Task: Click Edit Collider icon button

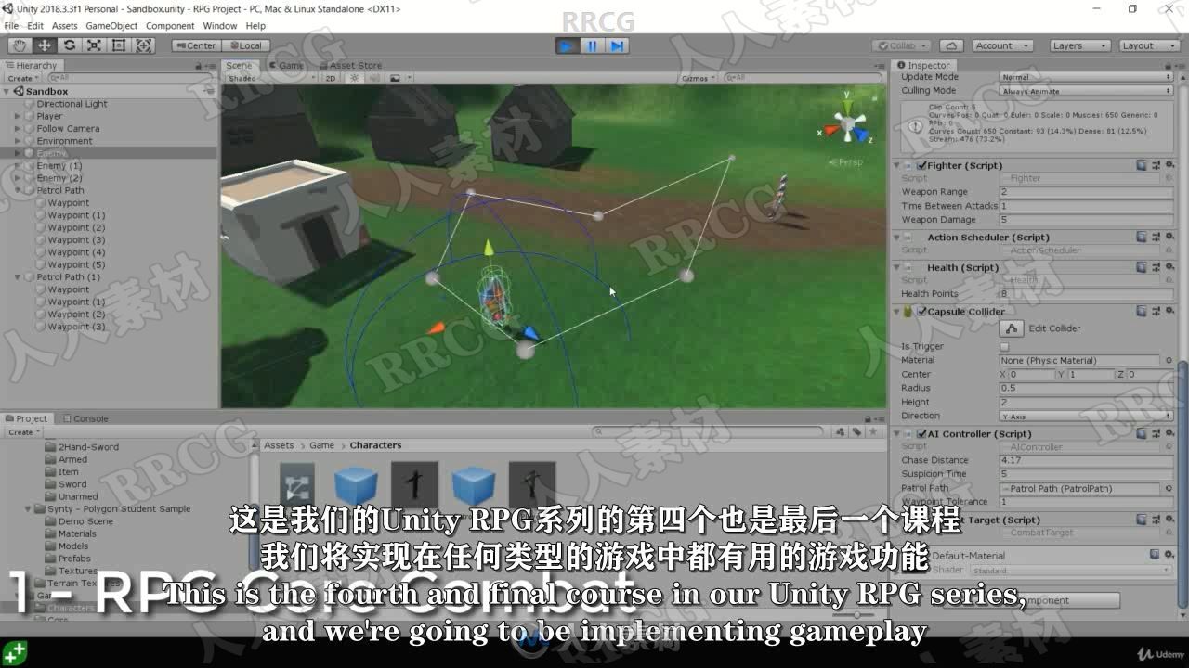Action: click(x=1012, y=328)
